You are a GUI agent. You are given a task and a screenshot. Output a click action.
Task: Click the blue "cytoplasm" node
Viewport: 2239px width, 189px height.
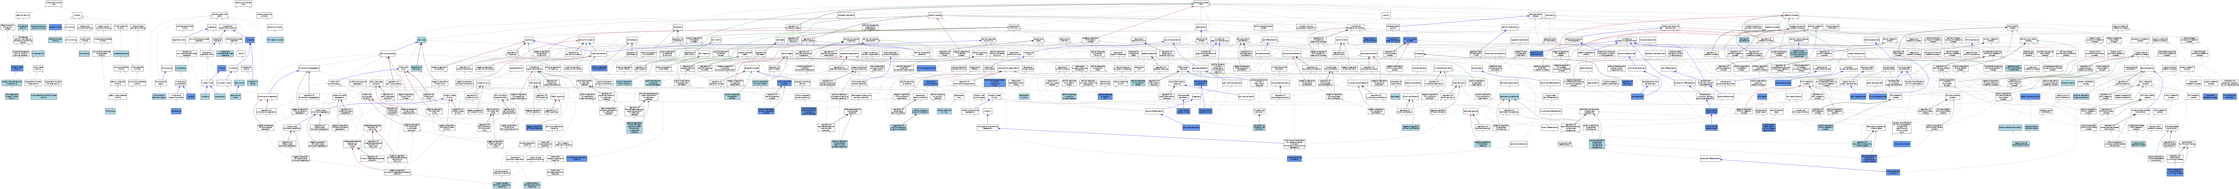pyautogui.click(x=250, y=40)
